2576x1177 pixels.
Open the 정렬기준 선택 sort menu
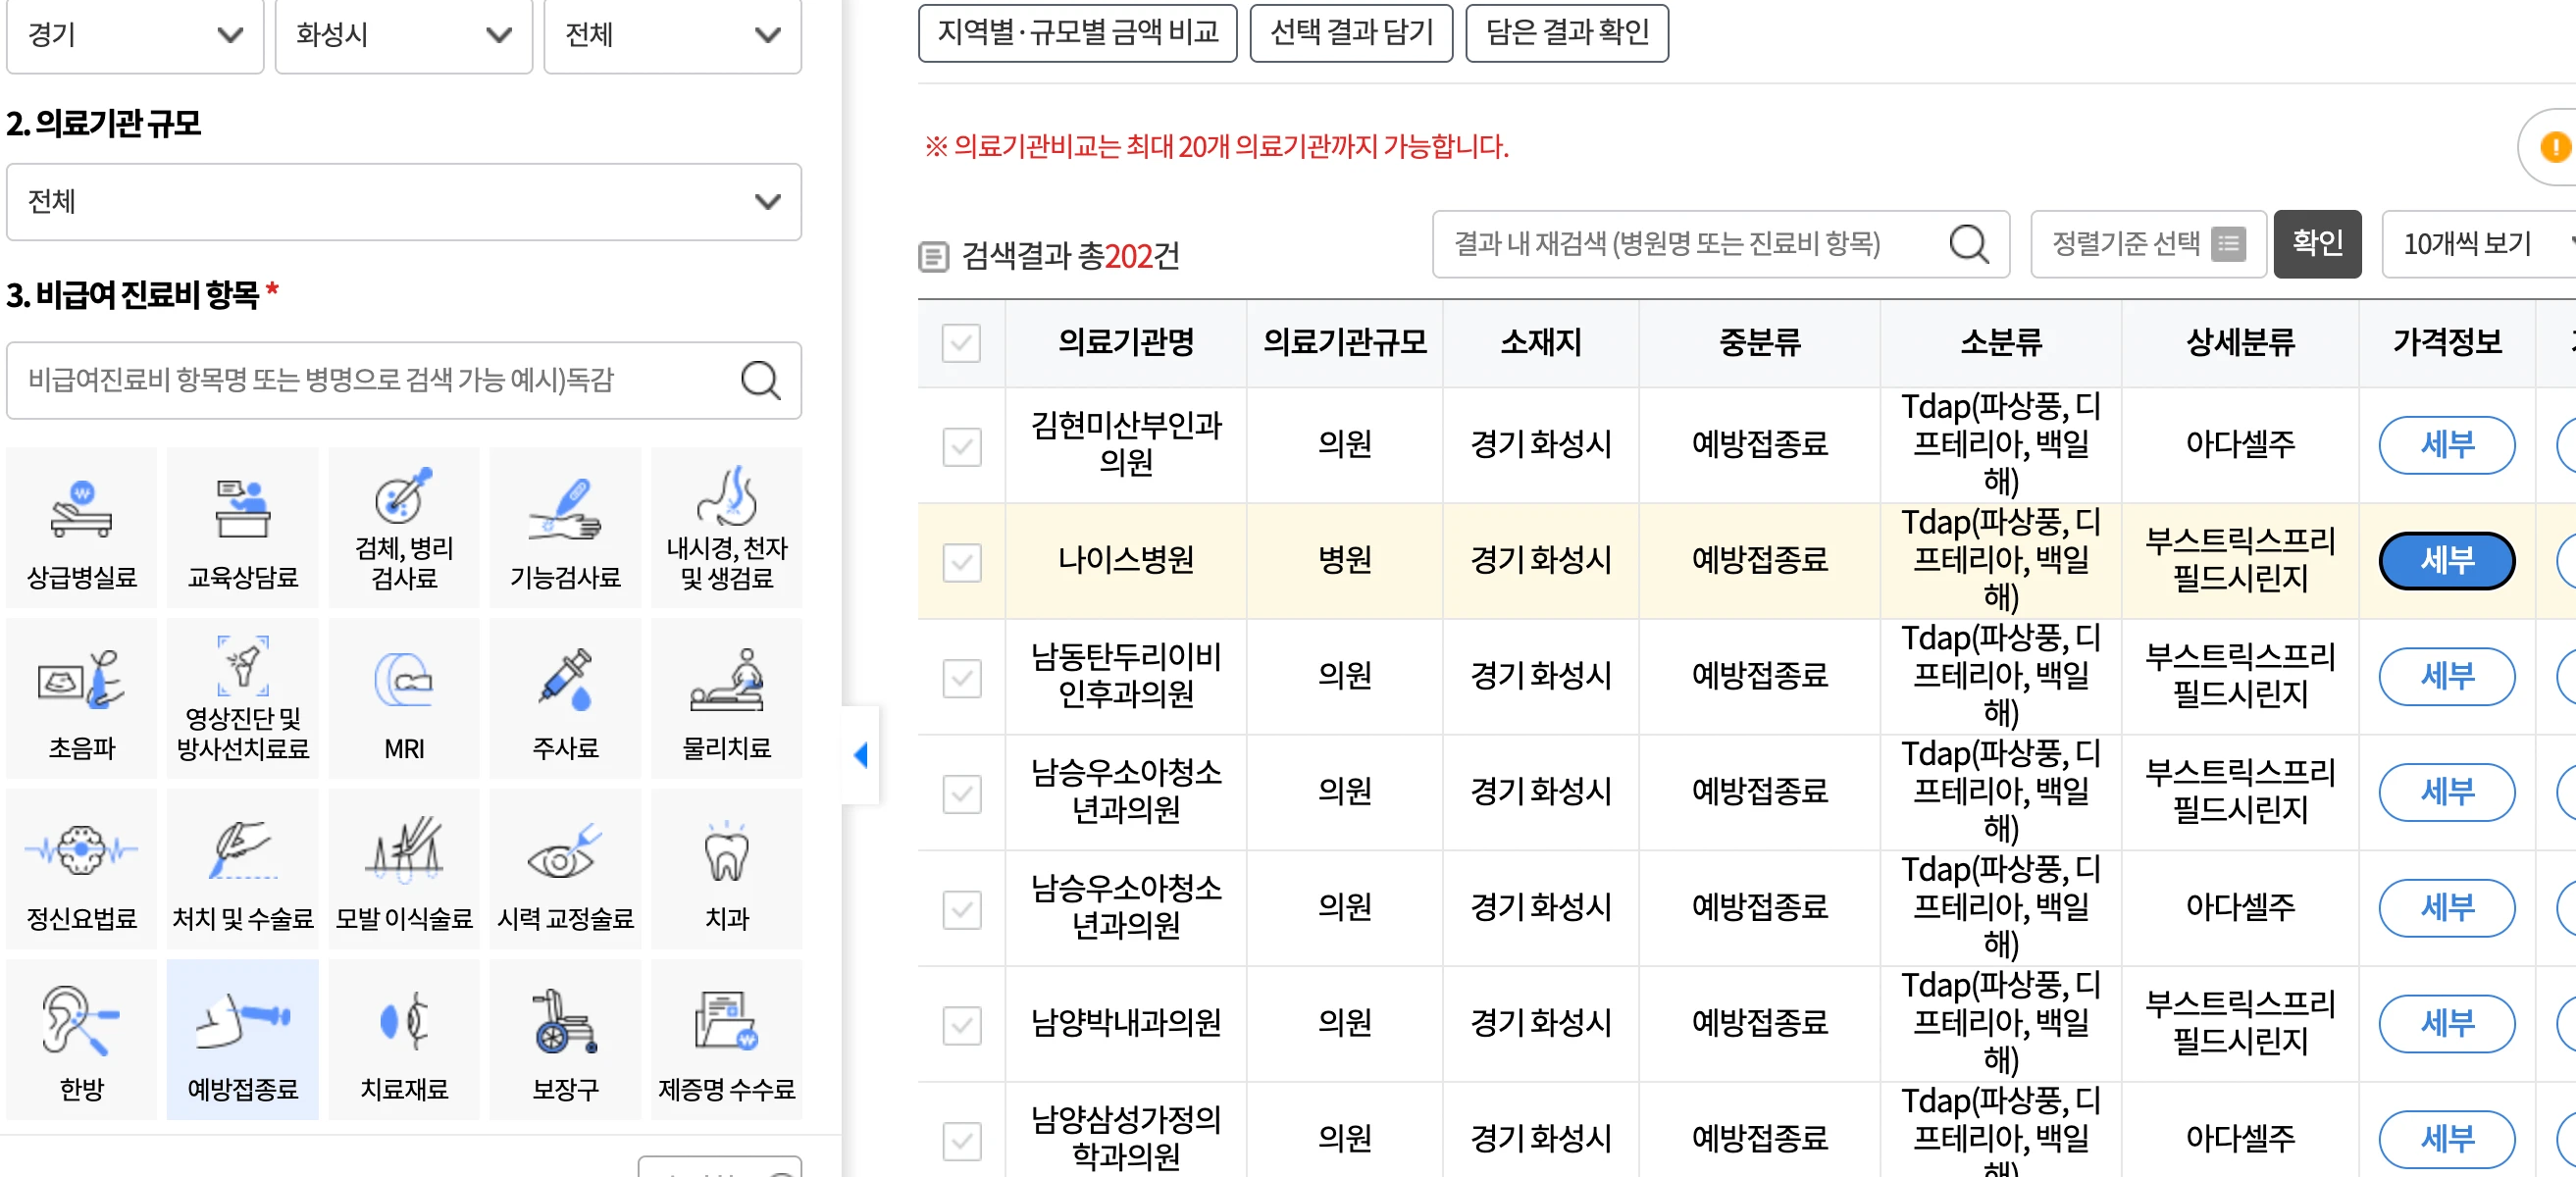point(2148,244)
